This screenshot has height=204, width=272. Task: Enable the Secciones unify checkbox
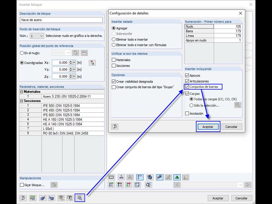click(x=113, y=65)
